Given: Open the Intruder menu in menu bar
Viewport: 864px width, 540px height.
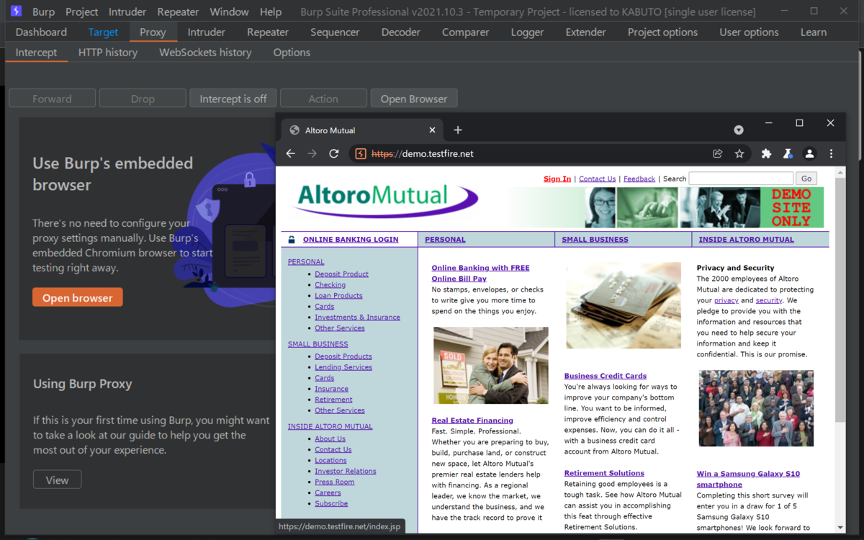Looking at the screenshot, I should (x=127, y=12).
